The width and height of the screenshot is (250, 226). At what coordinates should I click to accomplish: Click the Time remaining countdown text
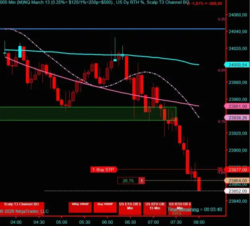click(x=194, y=210)
